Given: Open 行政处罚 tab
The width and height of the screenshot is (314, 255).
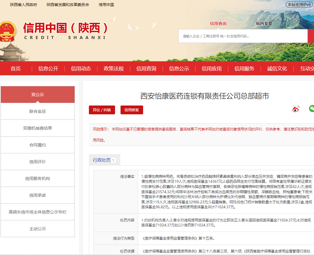Looking at the screenshot, I should 105,160.
